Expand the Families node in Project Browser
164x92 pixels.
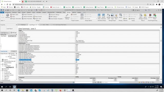[1, 71]
